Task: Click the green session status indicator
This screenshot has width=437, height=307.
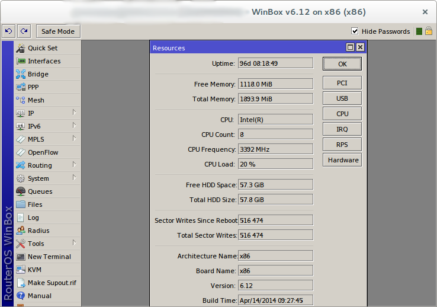Action: 419,31
